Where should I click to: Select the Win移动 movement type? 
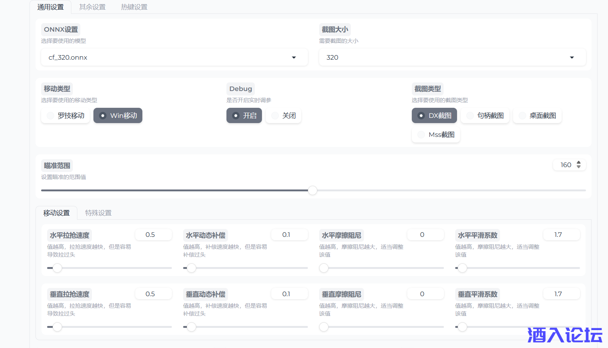118,116
